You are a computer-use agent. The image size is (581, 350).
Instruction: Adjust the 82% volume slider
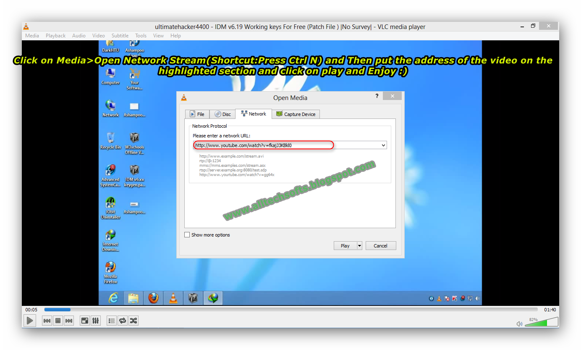pos(542,322)
